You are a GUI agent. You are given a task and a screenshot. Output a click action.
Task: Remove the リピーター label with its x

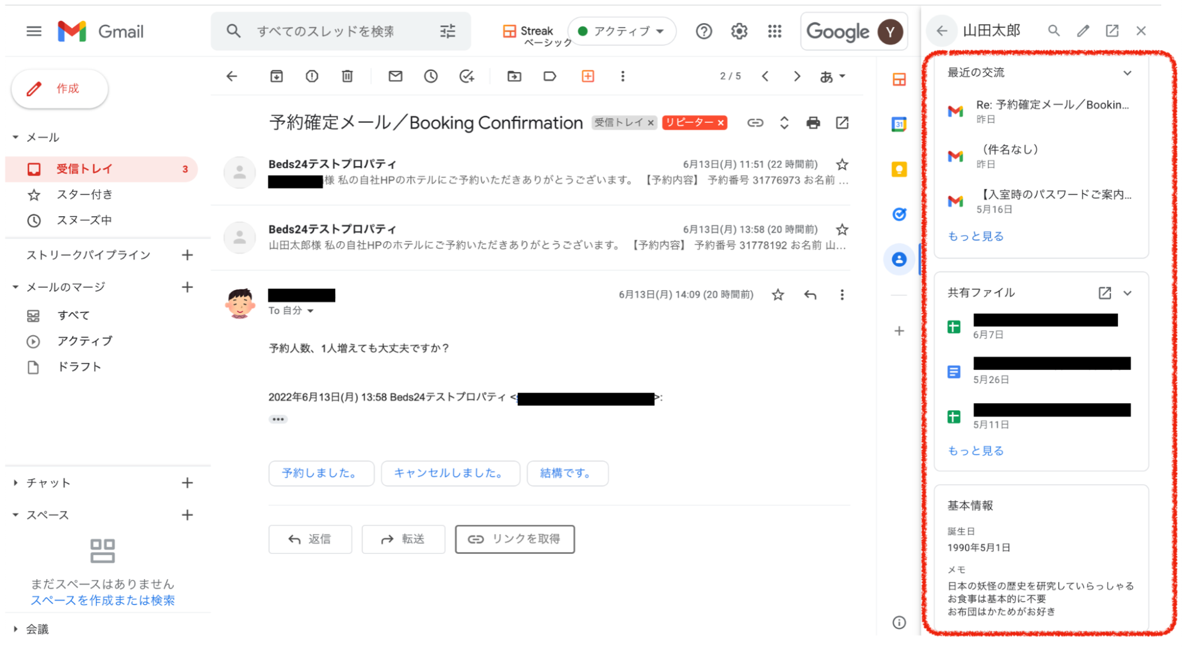[x=721, y=123]
